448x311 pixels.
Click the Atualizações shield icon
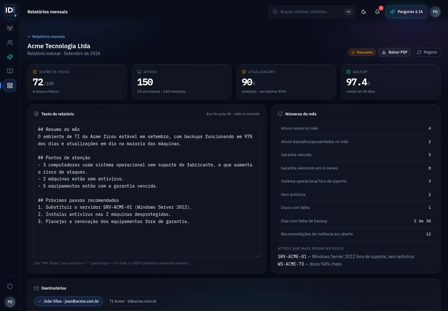(244, 72)
